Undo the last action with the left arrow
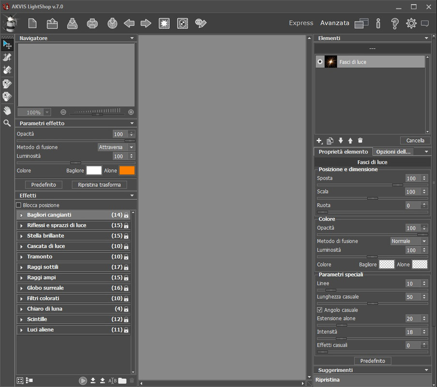 (129, 23)
